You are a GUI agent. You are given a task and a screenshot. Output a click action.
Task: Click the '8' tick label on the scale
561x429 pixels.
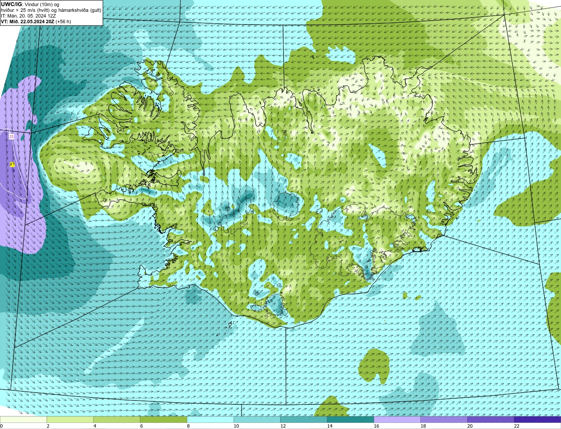(188, 426)
